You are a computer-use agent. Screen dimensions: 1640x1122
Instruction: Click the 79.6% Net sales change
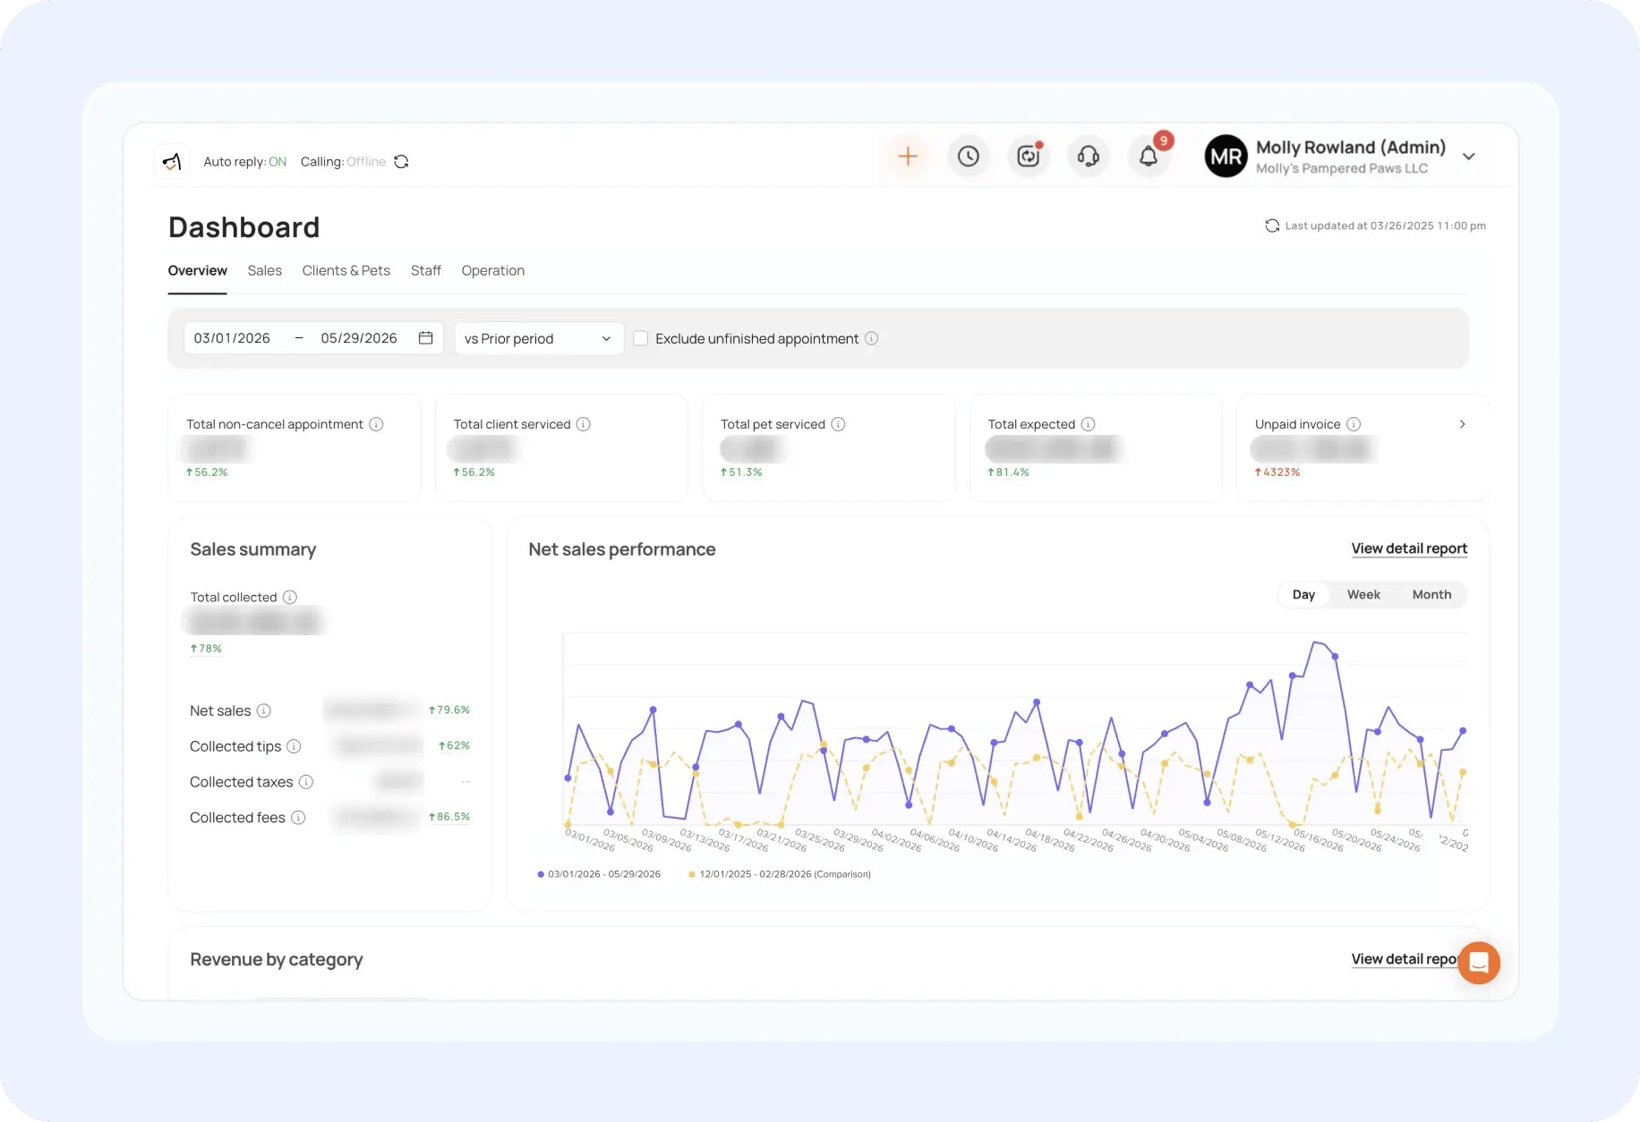(449, 710)
